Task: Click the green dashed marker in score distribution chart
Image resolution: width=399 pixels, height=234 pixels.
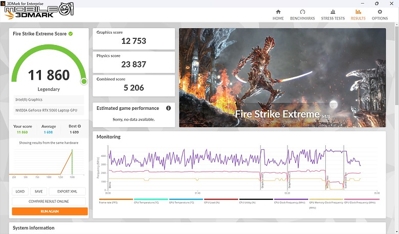Action: tap(72, 162)
